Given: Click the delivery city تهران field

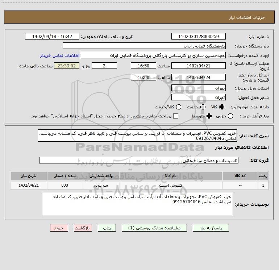Looking at the screenshot, I should pos(199,97).
